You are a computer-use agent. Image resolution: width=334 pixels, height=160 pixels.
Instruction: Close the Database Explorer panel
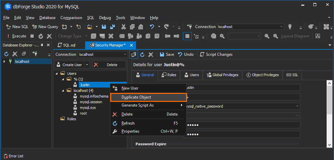pos(48,45)
